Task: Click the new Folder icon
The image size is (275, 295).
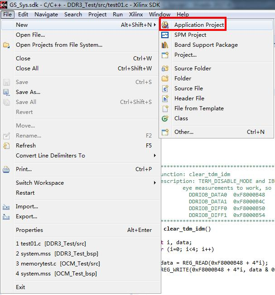Action: [x=165, y=79]
